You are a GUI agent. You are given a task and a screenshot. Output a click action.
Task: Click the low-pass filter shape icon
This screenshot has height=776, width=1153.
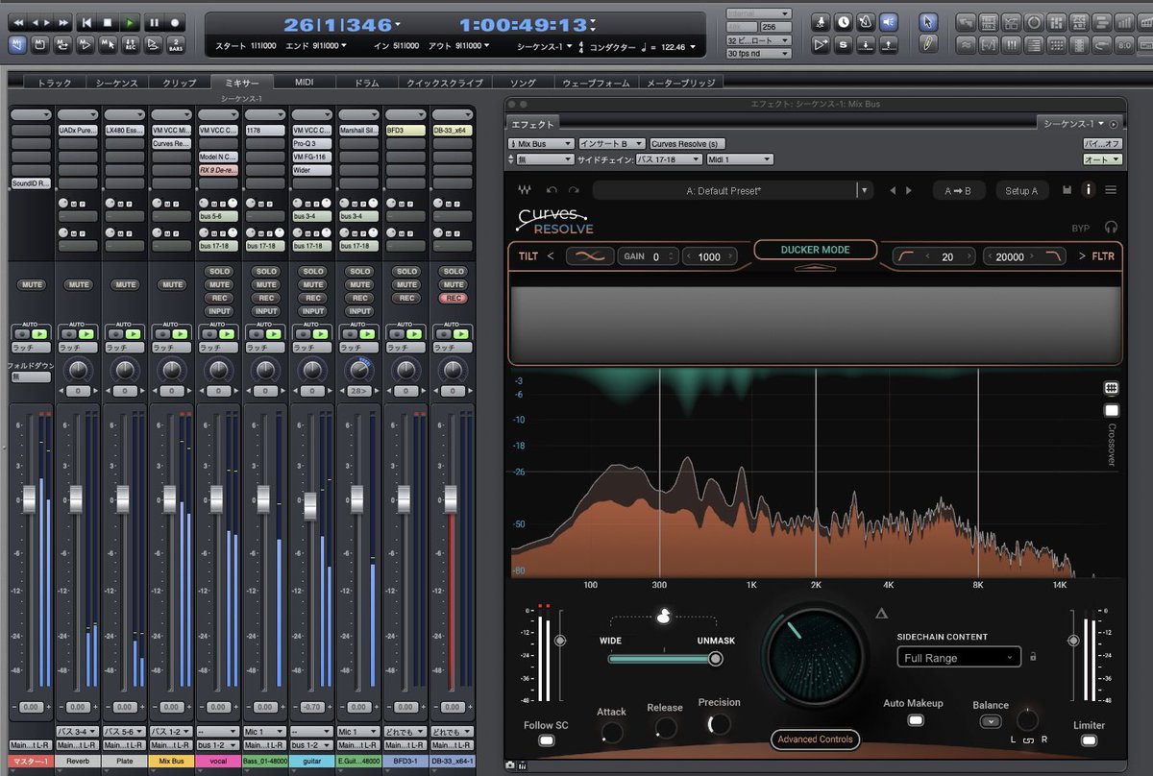[x=1054, y=256]
